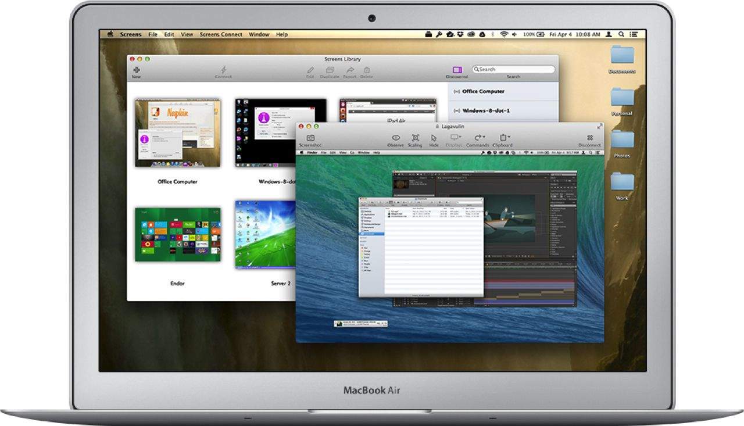
Task: Open Spotlight search in the top menu bar
Action: (621, 34)
